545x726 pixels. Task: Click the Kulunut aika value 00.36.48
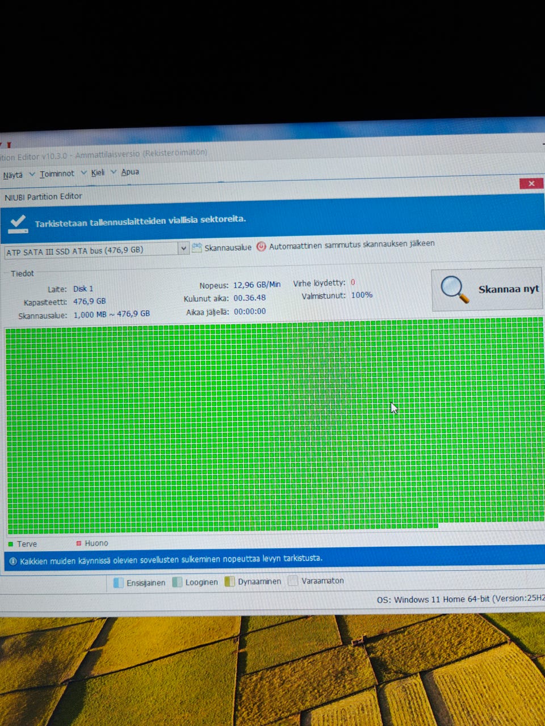pos(250,298)
